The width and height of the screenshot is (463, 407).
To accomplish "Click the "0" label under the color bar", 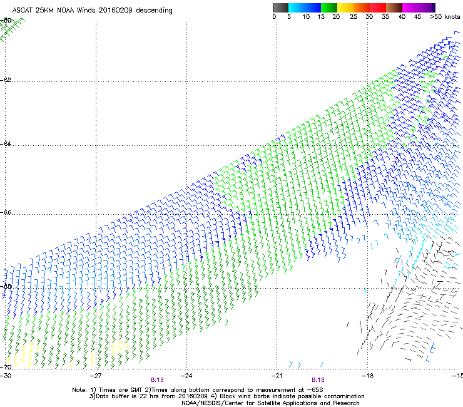I will pos(274,17).
